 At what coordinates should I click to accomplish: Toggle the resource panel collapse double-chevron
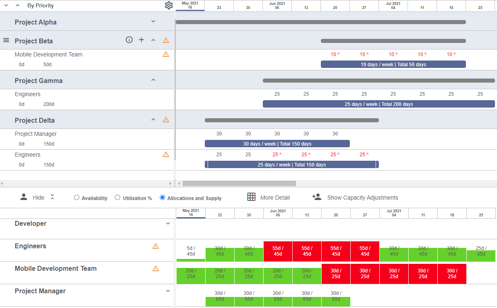click(52, 197)
